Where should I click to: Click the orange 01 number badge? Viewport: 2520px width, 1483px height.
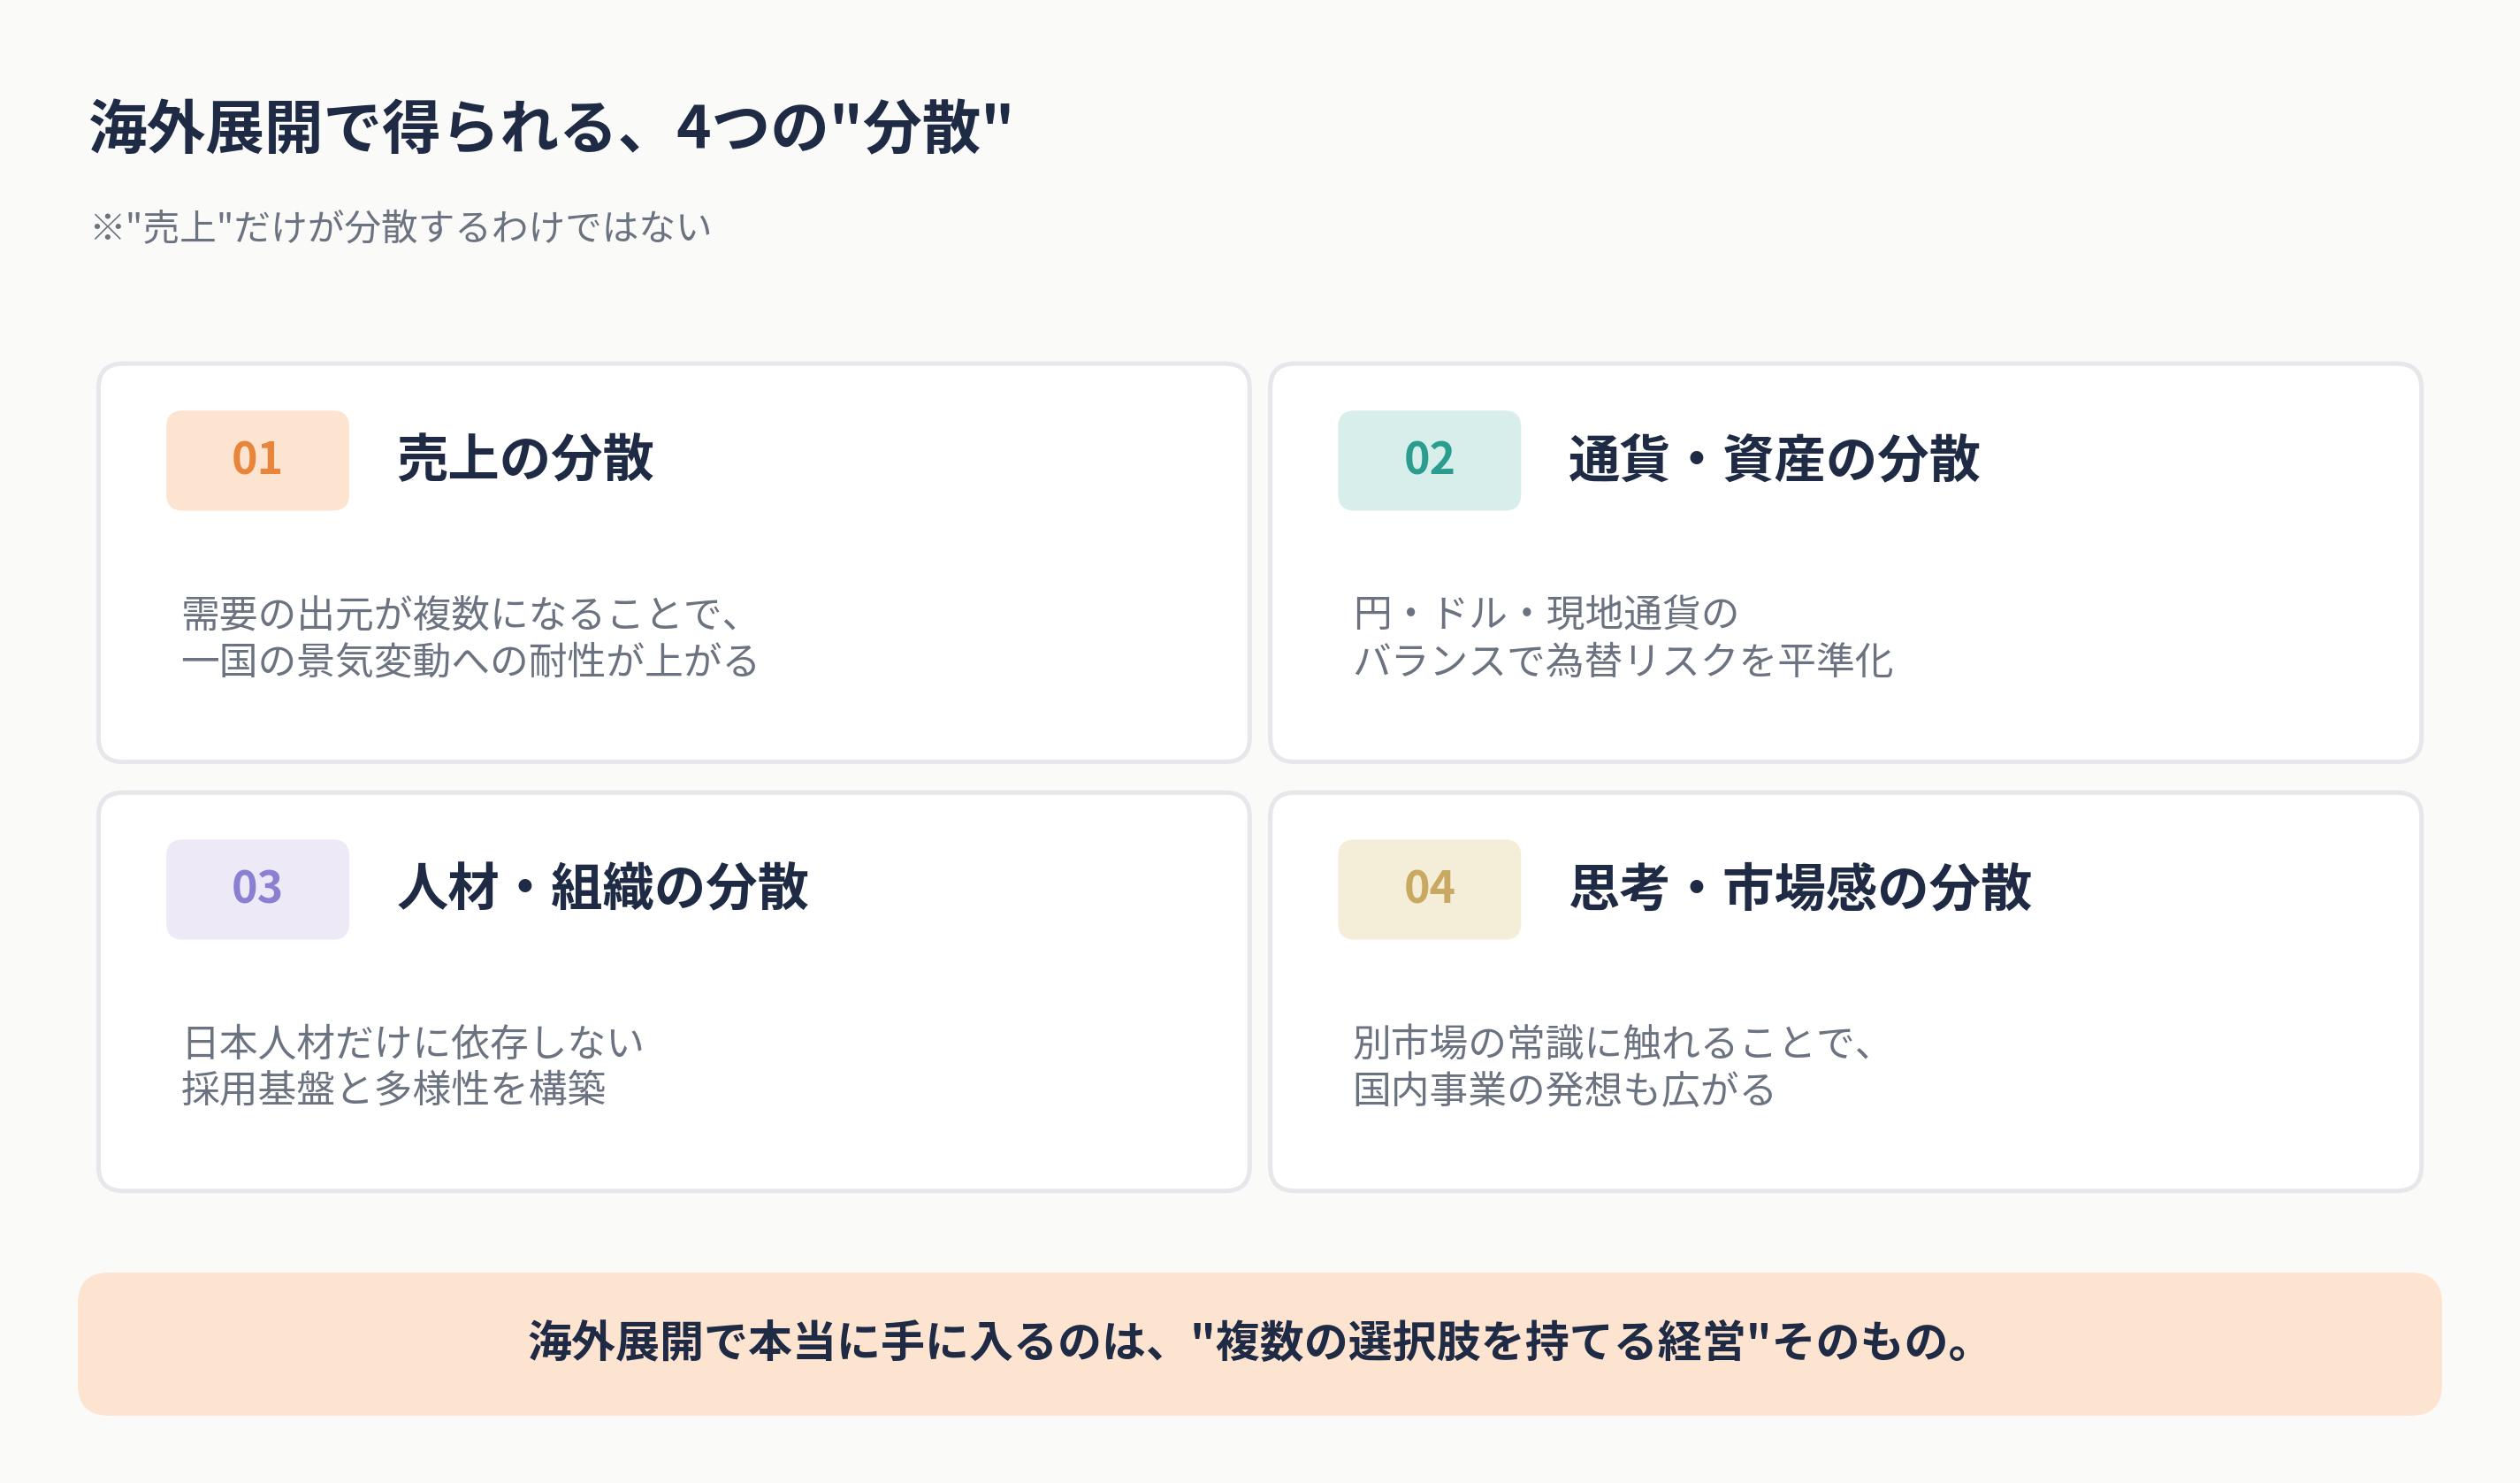click(257, 460)
